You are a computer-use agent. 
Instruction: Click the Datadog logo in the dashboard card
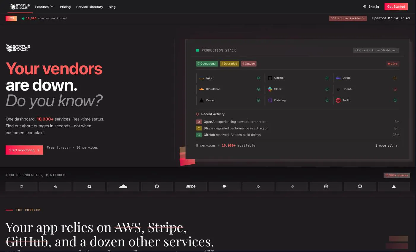click(x=270, y=100)
